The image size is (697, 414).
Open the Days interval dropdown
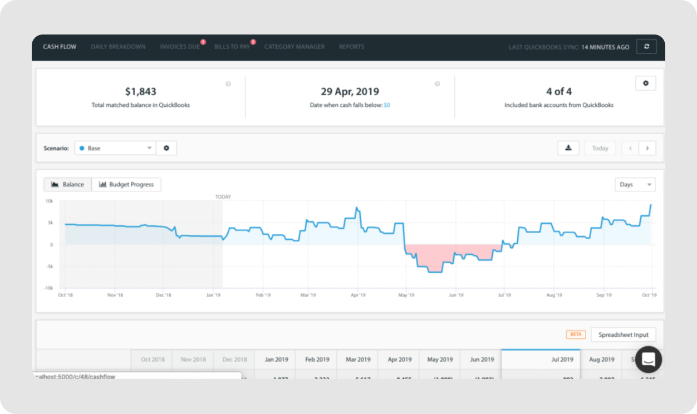click(635, 184)
